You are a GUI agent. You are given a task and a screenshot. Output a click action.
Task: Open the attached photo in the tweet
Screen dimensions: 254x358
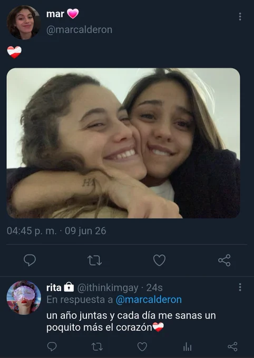tap(123, 143)
